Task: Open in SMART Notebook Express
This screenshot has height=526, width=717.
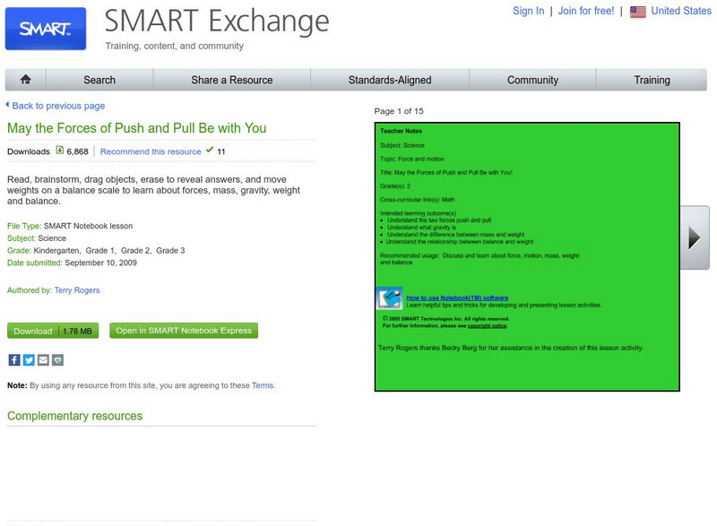Action: [184, 331]
